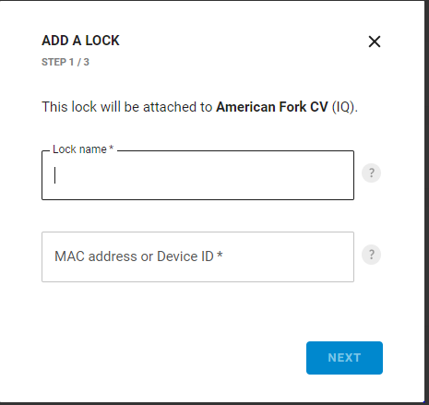Tap the question mark beside MAC address
The image size is (429, 405).
[371, 255]
